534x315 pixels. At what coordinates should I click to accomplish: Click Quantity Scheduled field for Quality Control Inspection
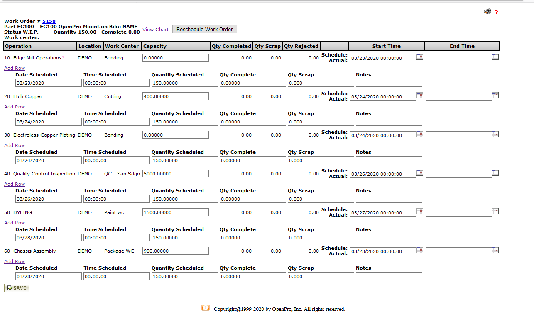[x=184, y=199]
